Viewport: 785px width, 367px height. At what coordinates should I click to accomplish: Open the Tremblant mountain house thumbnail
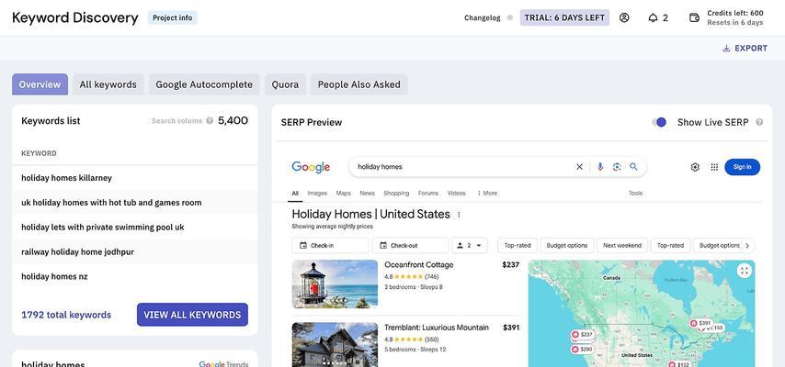335,344
